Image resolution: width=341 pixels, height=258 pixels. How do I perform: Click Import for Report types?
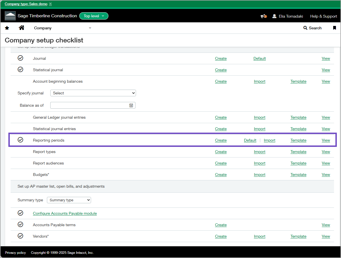point(259,152)
